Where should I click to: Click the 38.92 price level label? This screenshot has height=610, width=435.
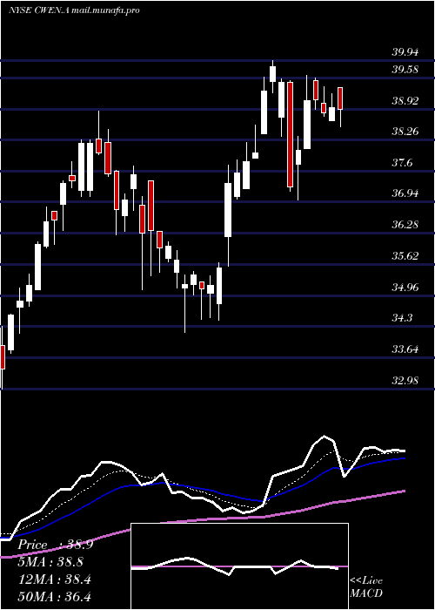405,101
